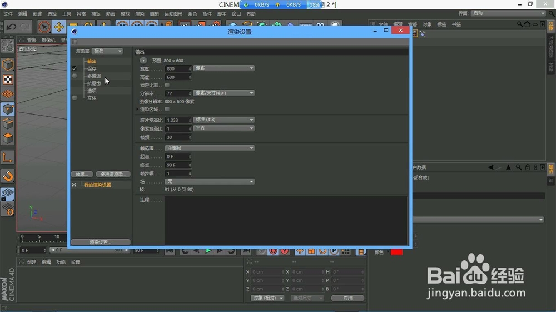Click the lock icon in attribute manager header

(528, 167)
